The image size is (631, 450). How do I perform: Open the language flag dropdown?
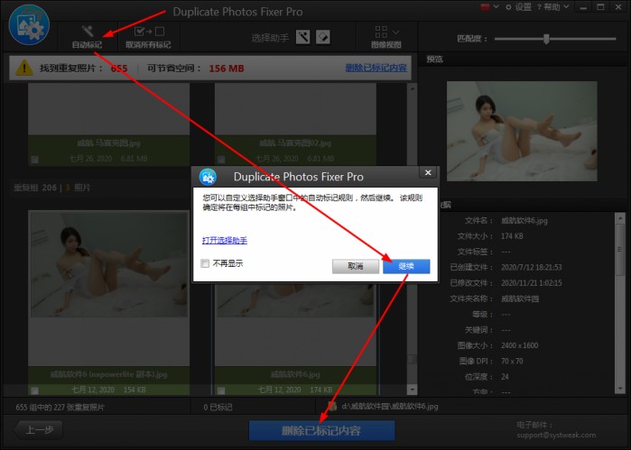489,7
